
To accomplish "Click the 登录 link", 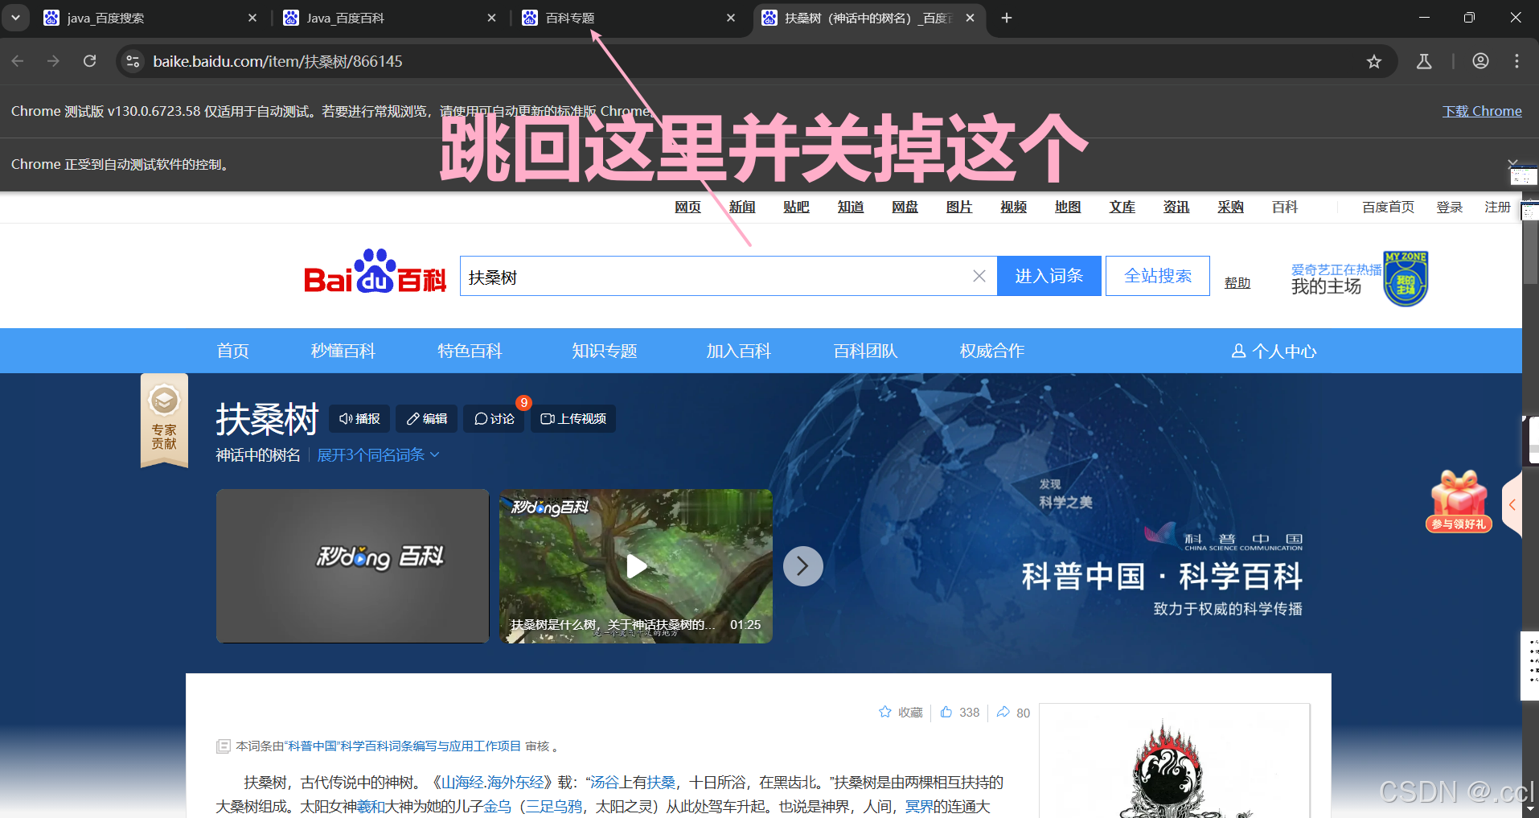I will click(1450, 208).
